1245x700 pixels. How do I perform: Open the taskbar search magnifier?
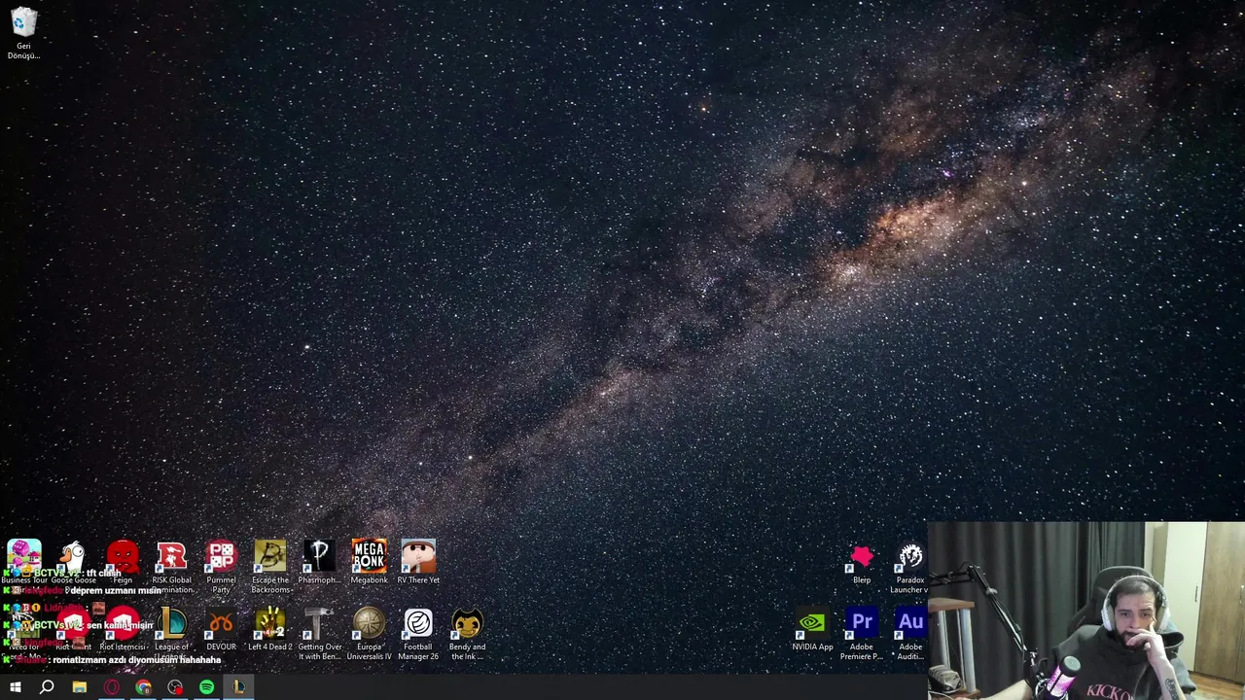(x=47, y=687)
